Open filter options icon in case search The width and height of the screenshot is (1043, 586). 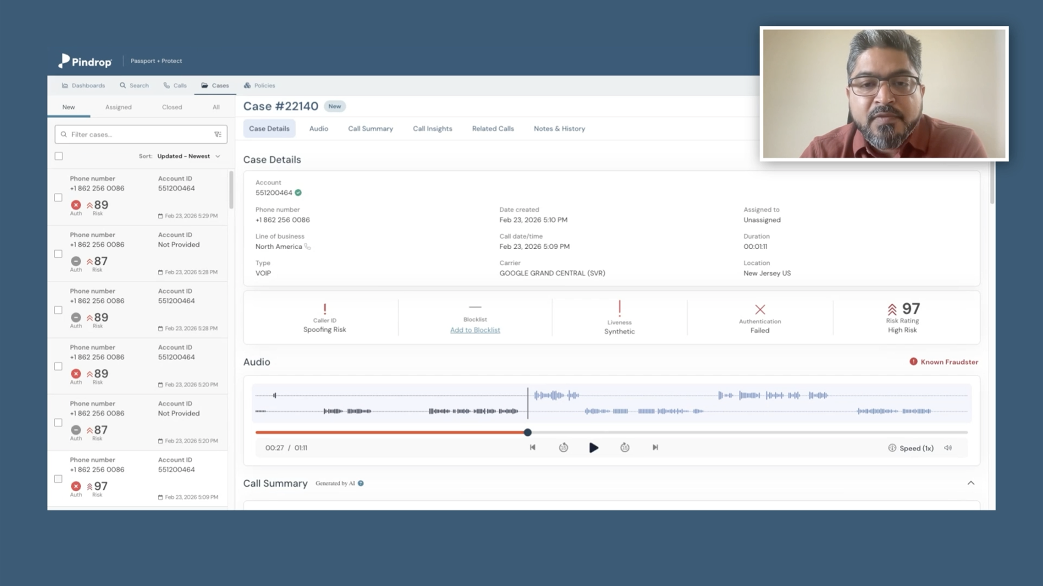[x=218, y=134]
